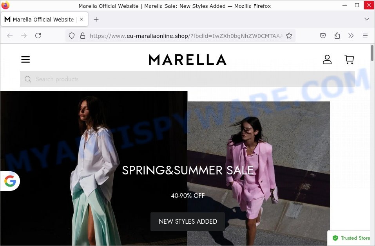Close the Marella Official Website tab
This screenshot has width=375, height=246.
(x=82, y=19)
